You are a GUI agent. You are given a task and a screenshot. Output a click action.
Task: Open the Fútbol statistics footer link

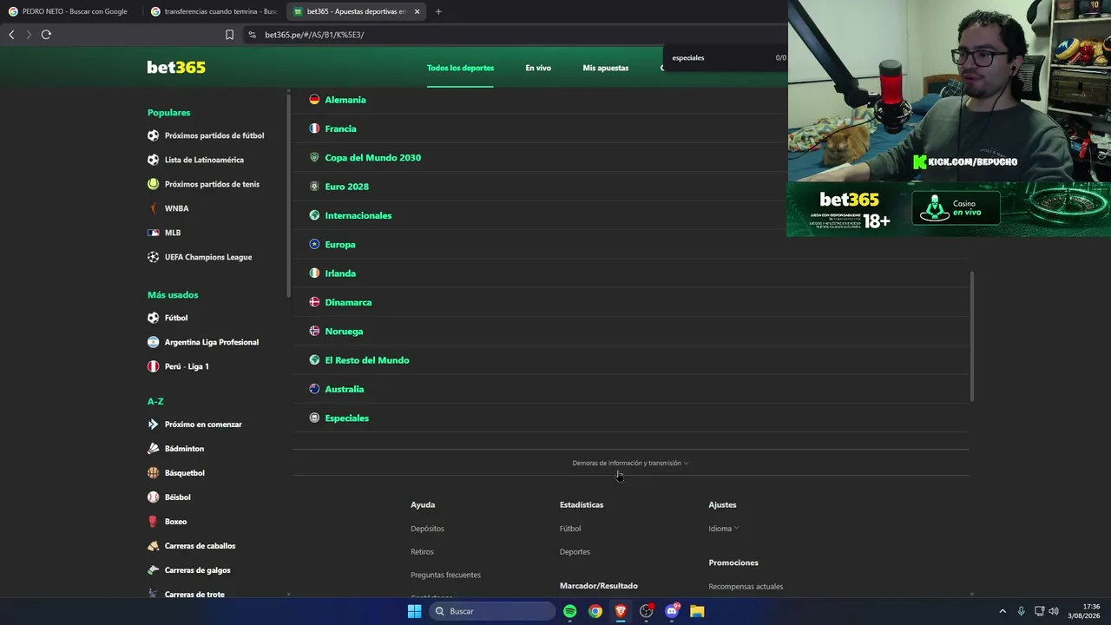570,529
